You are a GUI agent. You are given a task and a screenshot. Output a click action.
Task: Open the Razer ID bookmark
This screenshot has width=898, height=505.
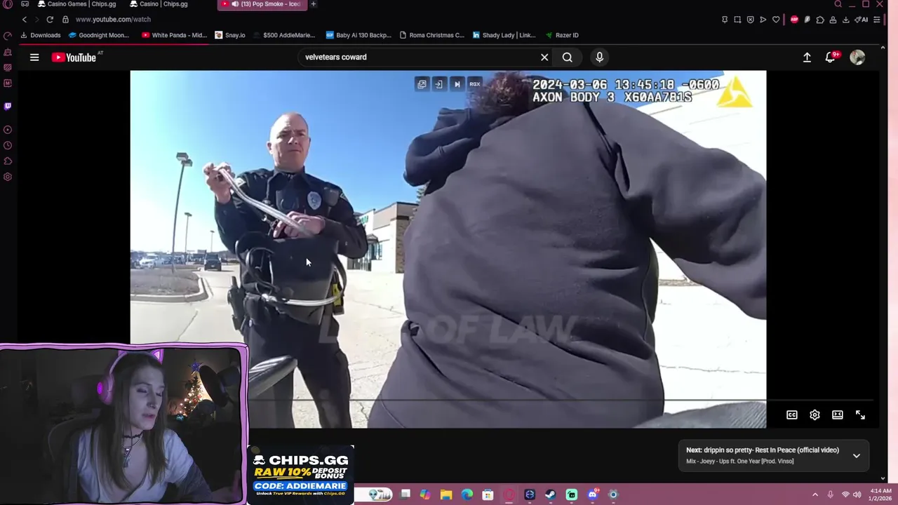coord(561,35)
